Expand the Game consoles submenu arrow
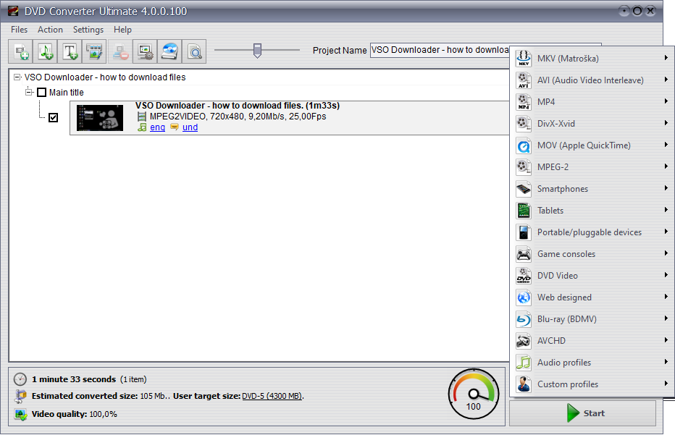The width and height of the screenshot is (675, 435). coord(666,253)
